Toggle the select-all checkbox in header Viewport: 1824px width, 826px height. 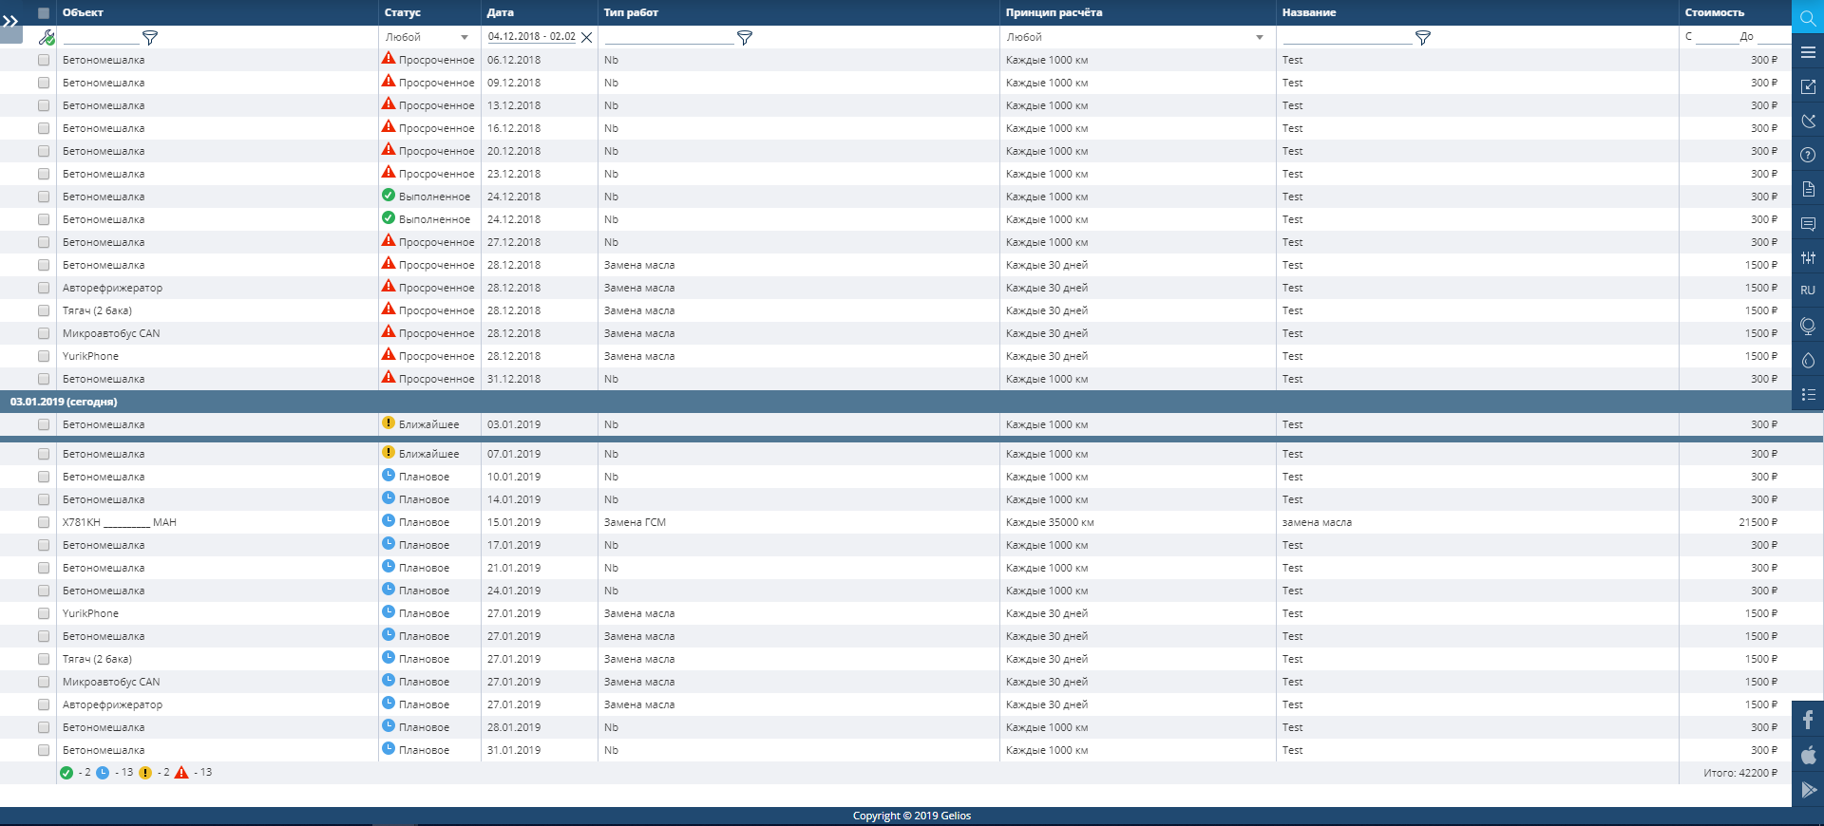(44, 12)
